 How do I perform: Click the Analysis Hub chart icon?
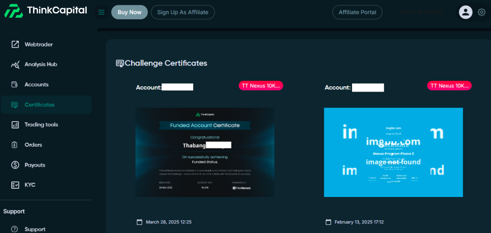click(x=15, y=65)
